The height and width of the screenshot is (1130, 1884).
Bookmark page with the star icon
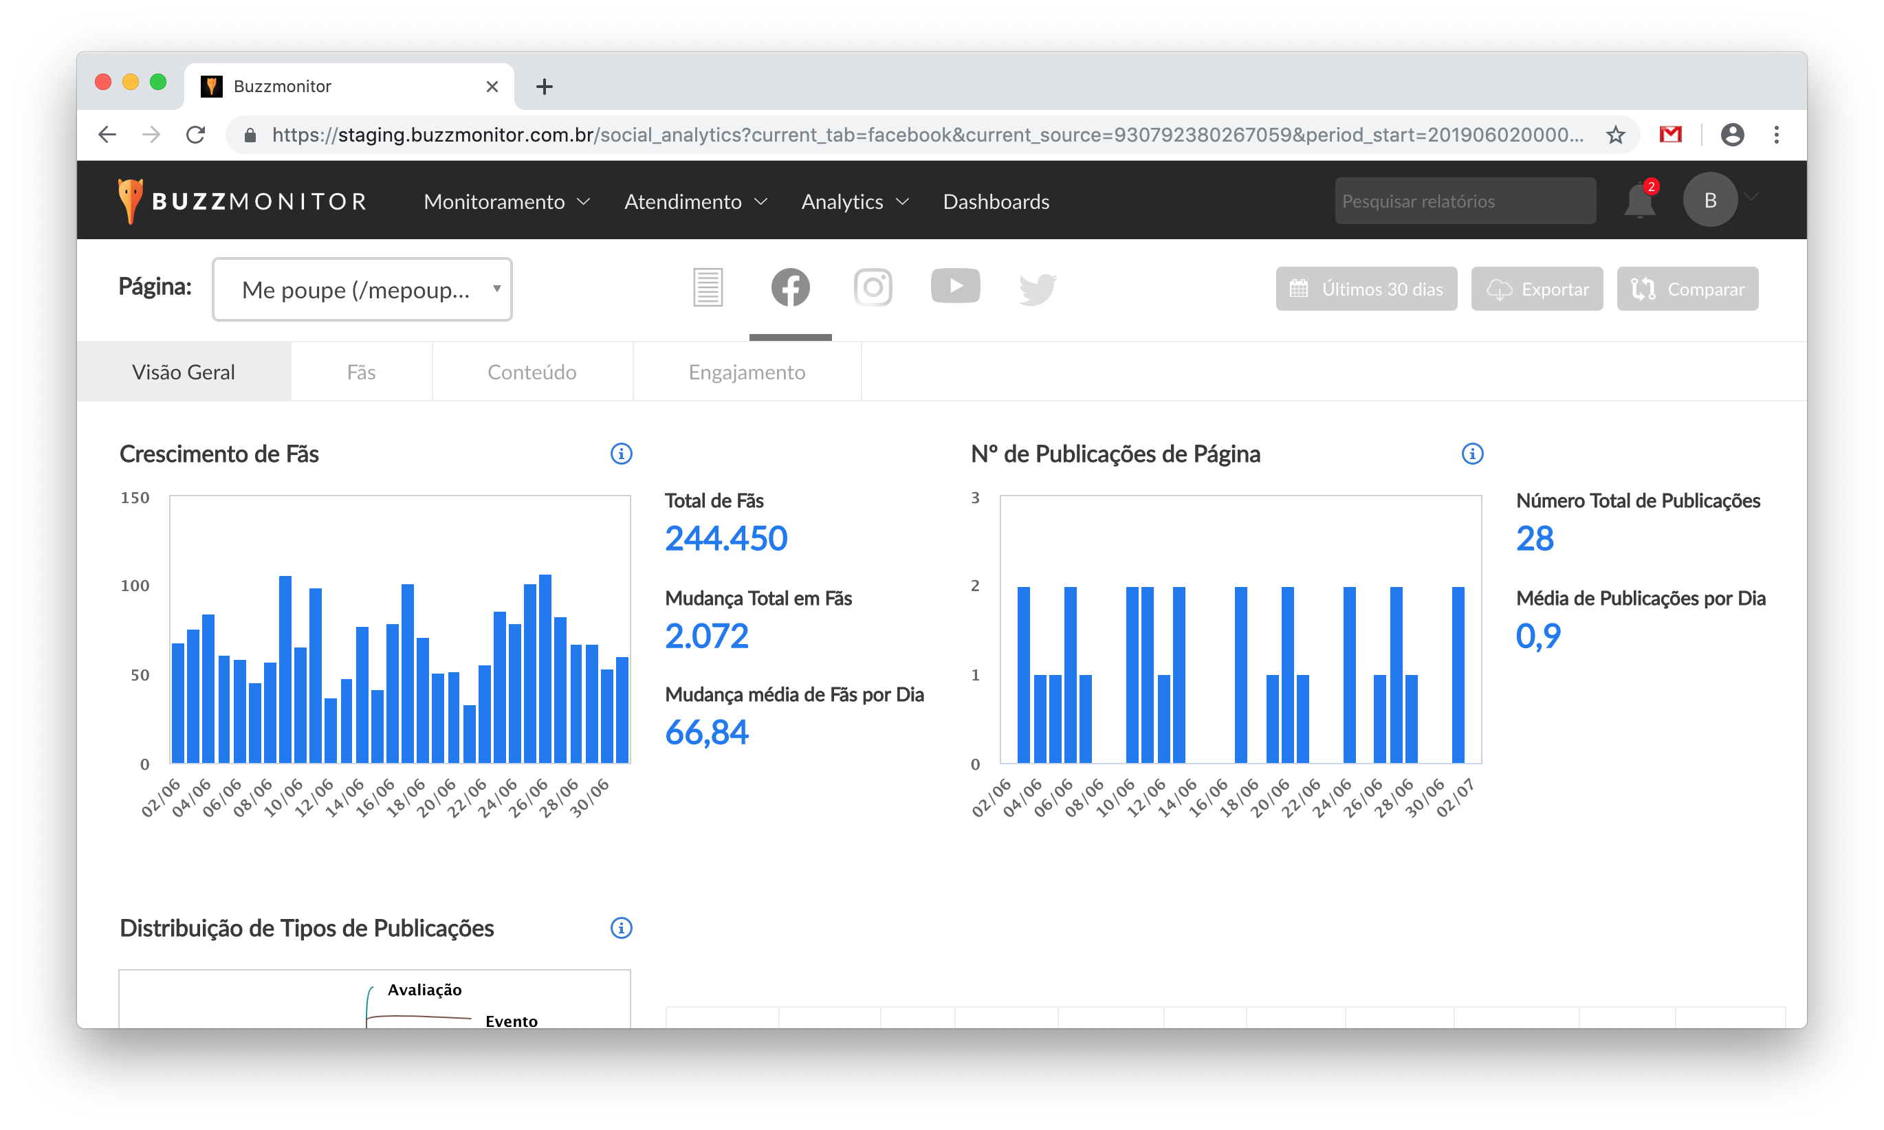[1615, 135]
